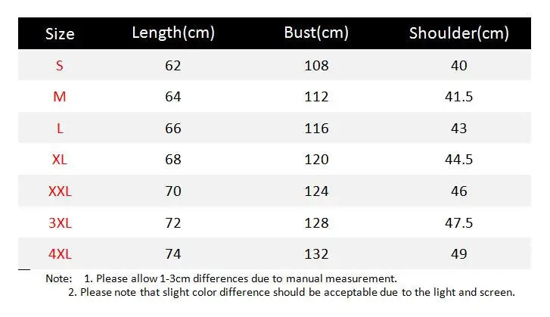Click the manual measurement note line

click(x=241, y=278)
